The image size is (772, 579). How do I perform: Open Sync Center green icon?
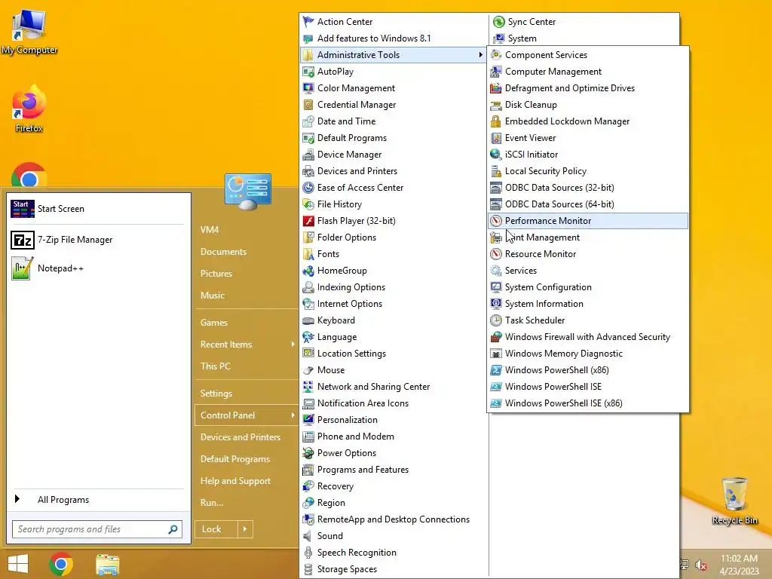pos(499,22)
